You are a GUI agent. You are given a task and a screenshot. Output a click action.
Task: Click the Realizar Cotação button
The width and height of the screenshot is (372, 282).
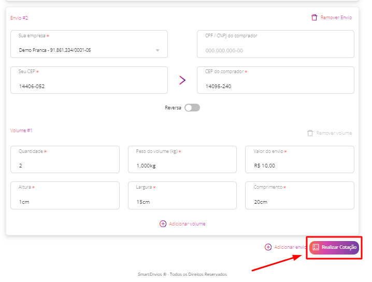pos(334,248)
